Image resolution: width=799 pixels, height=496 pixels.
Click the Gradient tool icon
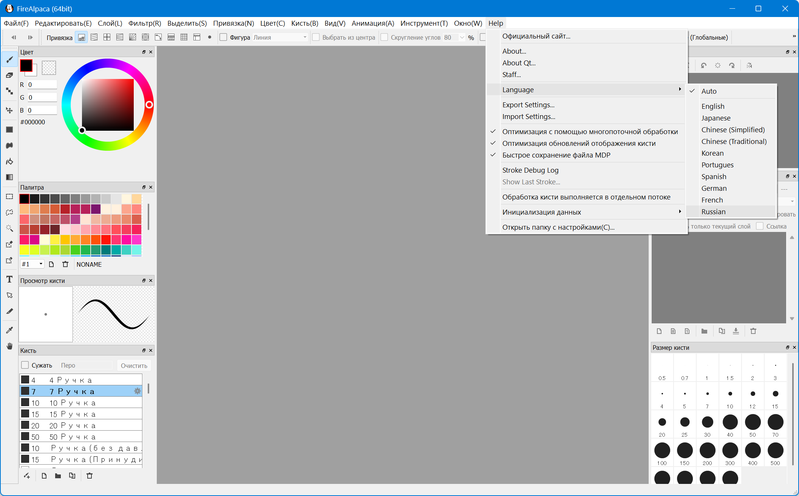click(x=9, y=177)
